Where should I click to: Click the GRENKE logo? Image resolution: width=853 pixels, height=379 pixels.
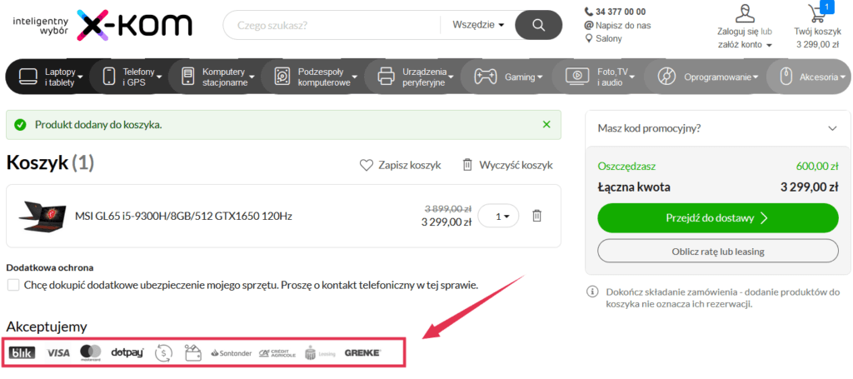pyautogui.click(x=363, y=353)
